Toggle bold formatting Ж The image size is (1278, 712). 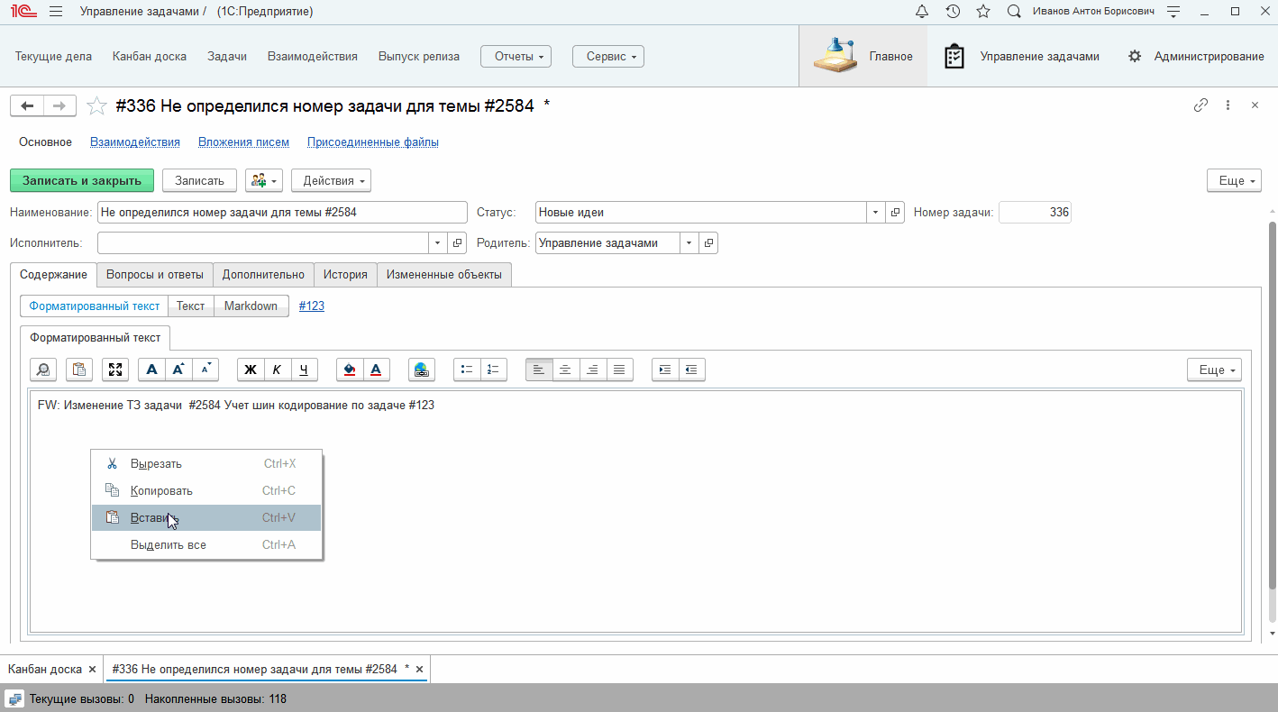tap(251, 370)
